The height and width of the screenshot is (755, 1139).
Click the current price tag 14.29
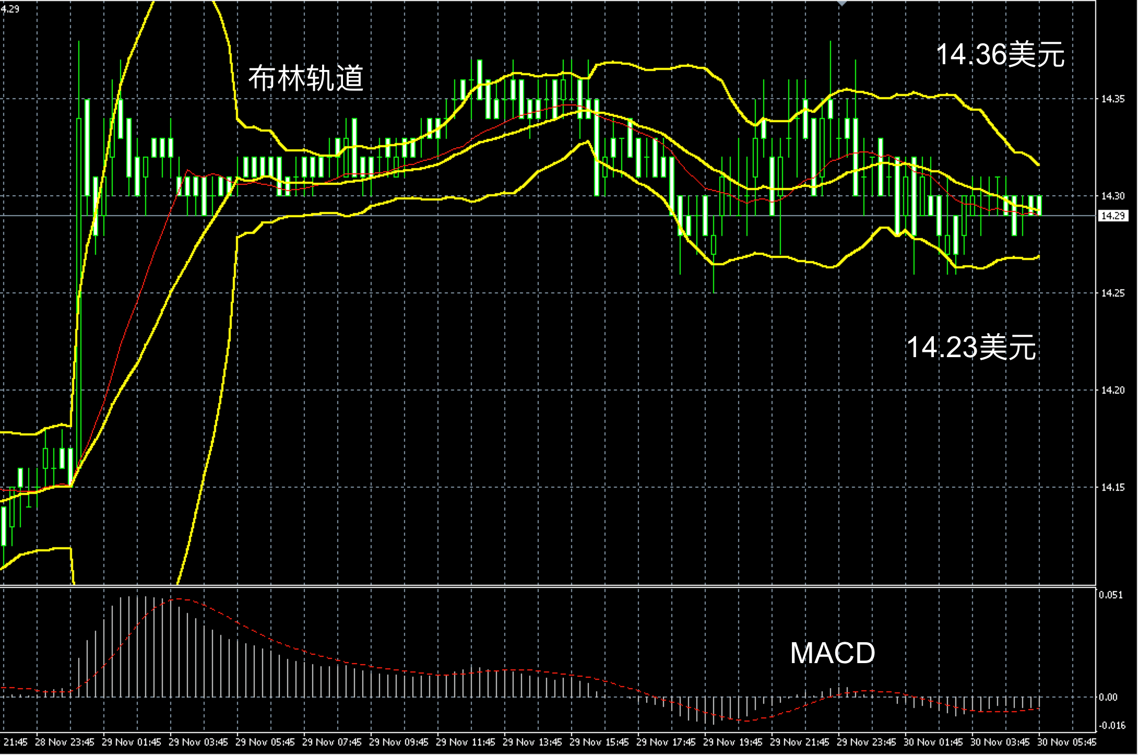[x=1113, y=216]
